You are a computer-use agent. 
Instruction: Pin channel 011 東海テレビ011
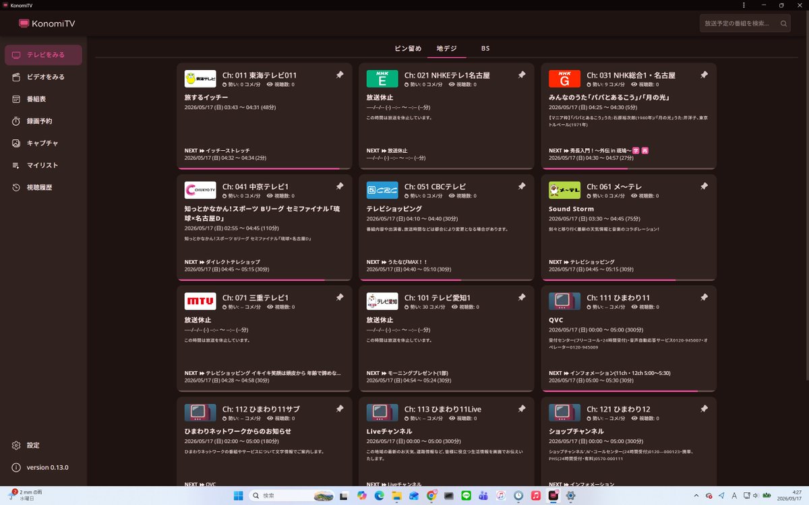[339, 75]
